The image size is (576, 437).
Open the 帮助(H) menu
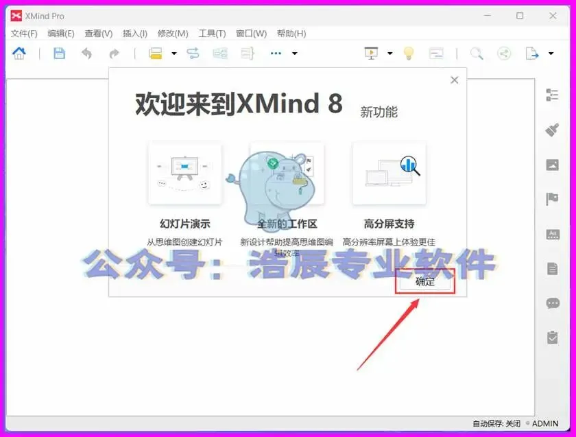[291, 34]
